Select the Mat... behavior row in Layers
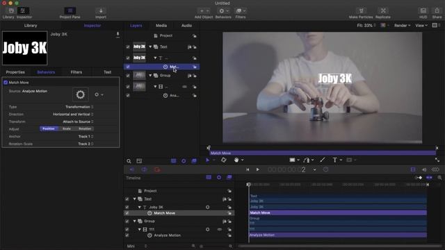Screen dimensions: 445x250 pyautogui.click(x=161, y=67)
